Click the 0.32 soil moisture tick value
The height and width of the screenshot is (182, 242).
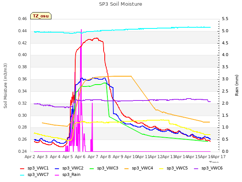(23, 103)
